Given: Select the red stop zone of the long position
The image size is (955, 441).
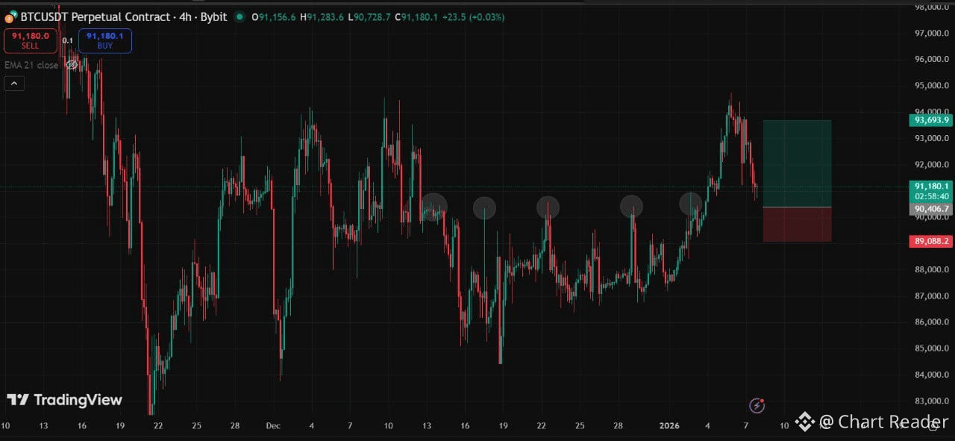Looking at the screenshot, I should tap(797, 224).
